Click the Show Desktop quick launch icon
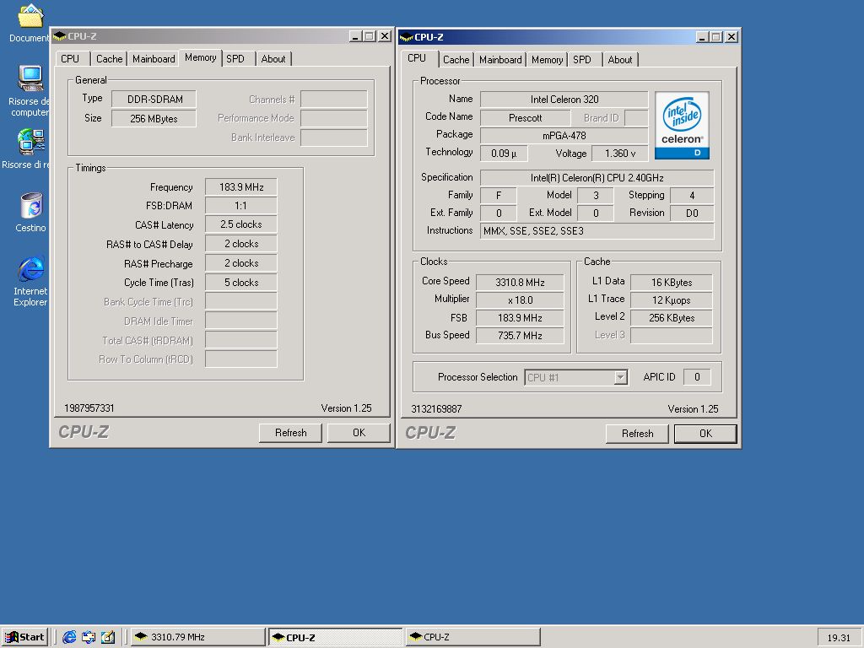This screenshot has height=648, width=864. point(88,637)
